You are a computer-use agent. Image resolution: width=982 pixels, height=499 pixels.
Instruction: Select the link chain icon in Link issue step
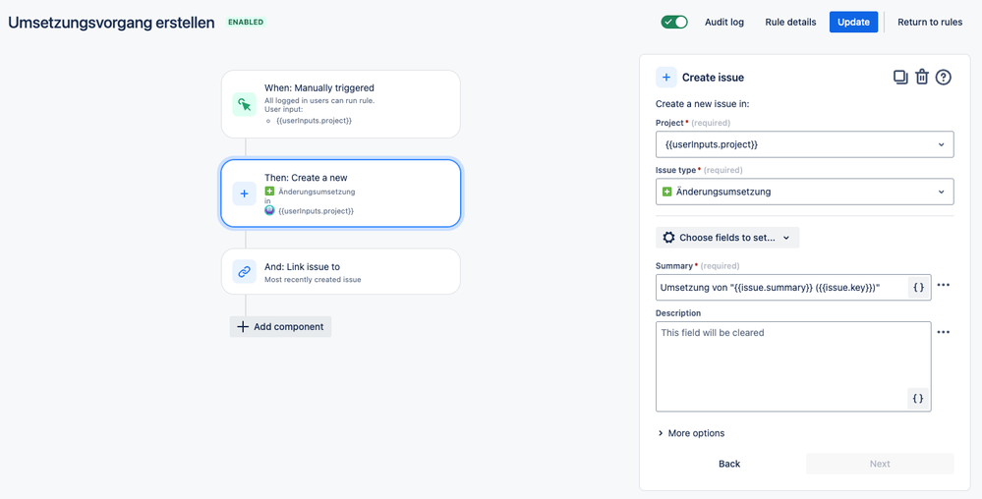[244, 271]
